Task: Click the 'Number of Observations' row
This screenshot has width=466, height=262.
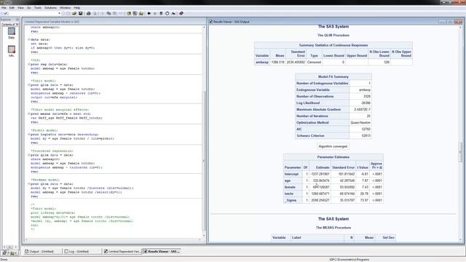Action: coord(333,96)
